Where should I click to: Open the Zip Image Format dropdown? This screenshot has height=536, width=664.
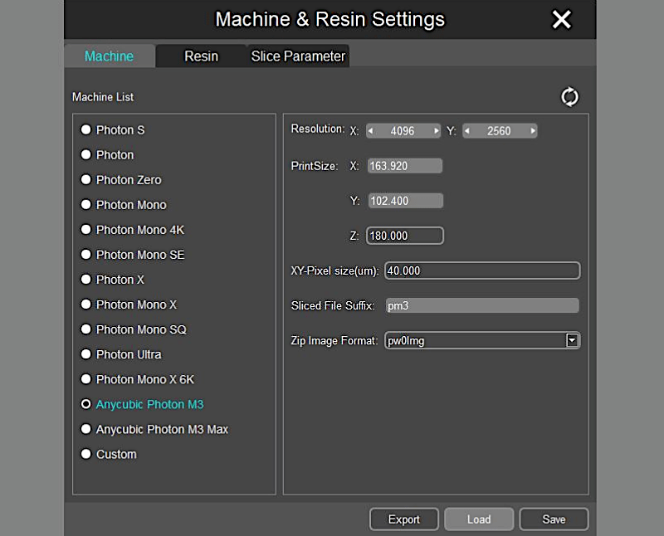[572, 340]
